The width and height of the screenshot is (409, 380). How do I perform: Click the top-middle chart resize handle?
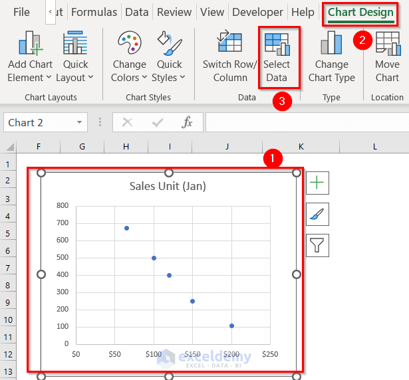169,173
